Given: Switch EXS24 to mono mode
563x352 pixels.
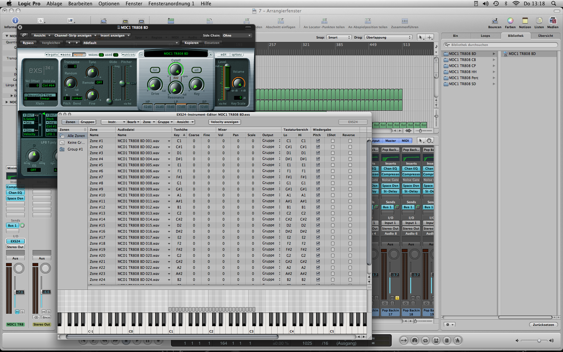Looking at the screenshot, I should pyautogui.click(x=66, y=55).
